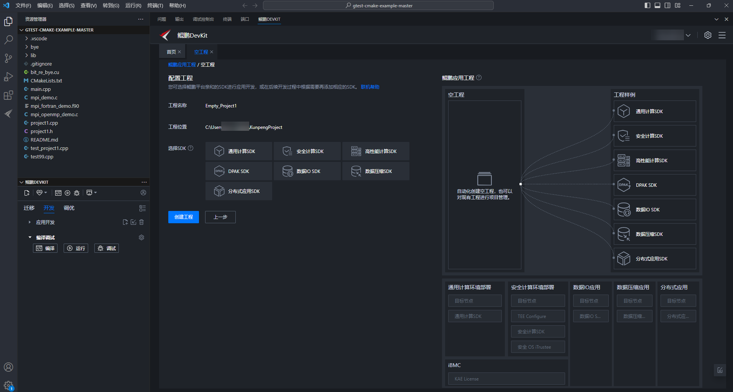Open the user profile icon in DevKit panel
733x392 pixels.
pos(143,193)
